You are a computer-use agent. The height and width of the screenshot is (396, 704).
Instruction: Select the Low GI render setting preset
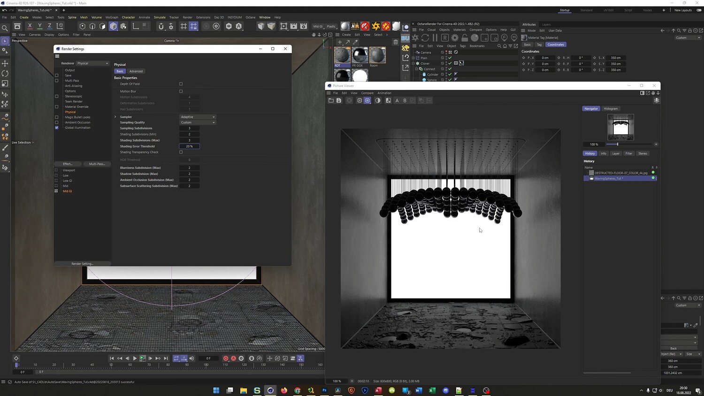click(68, 181)
